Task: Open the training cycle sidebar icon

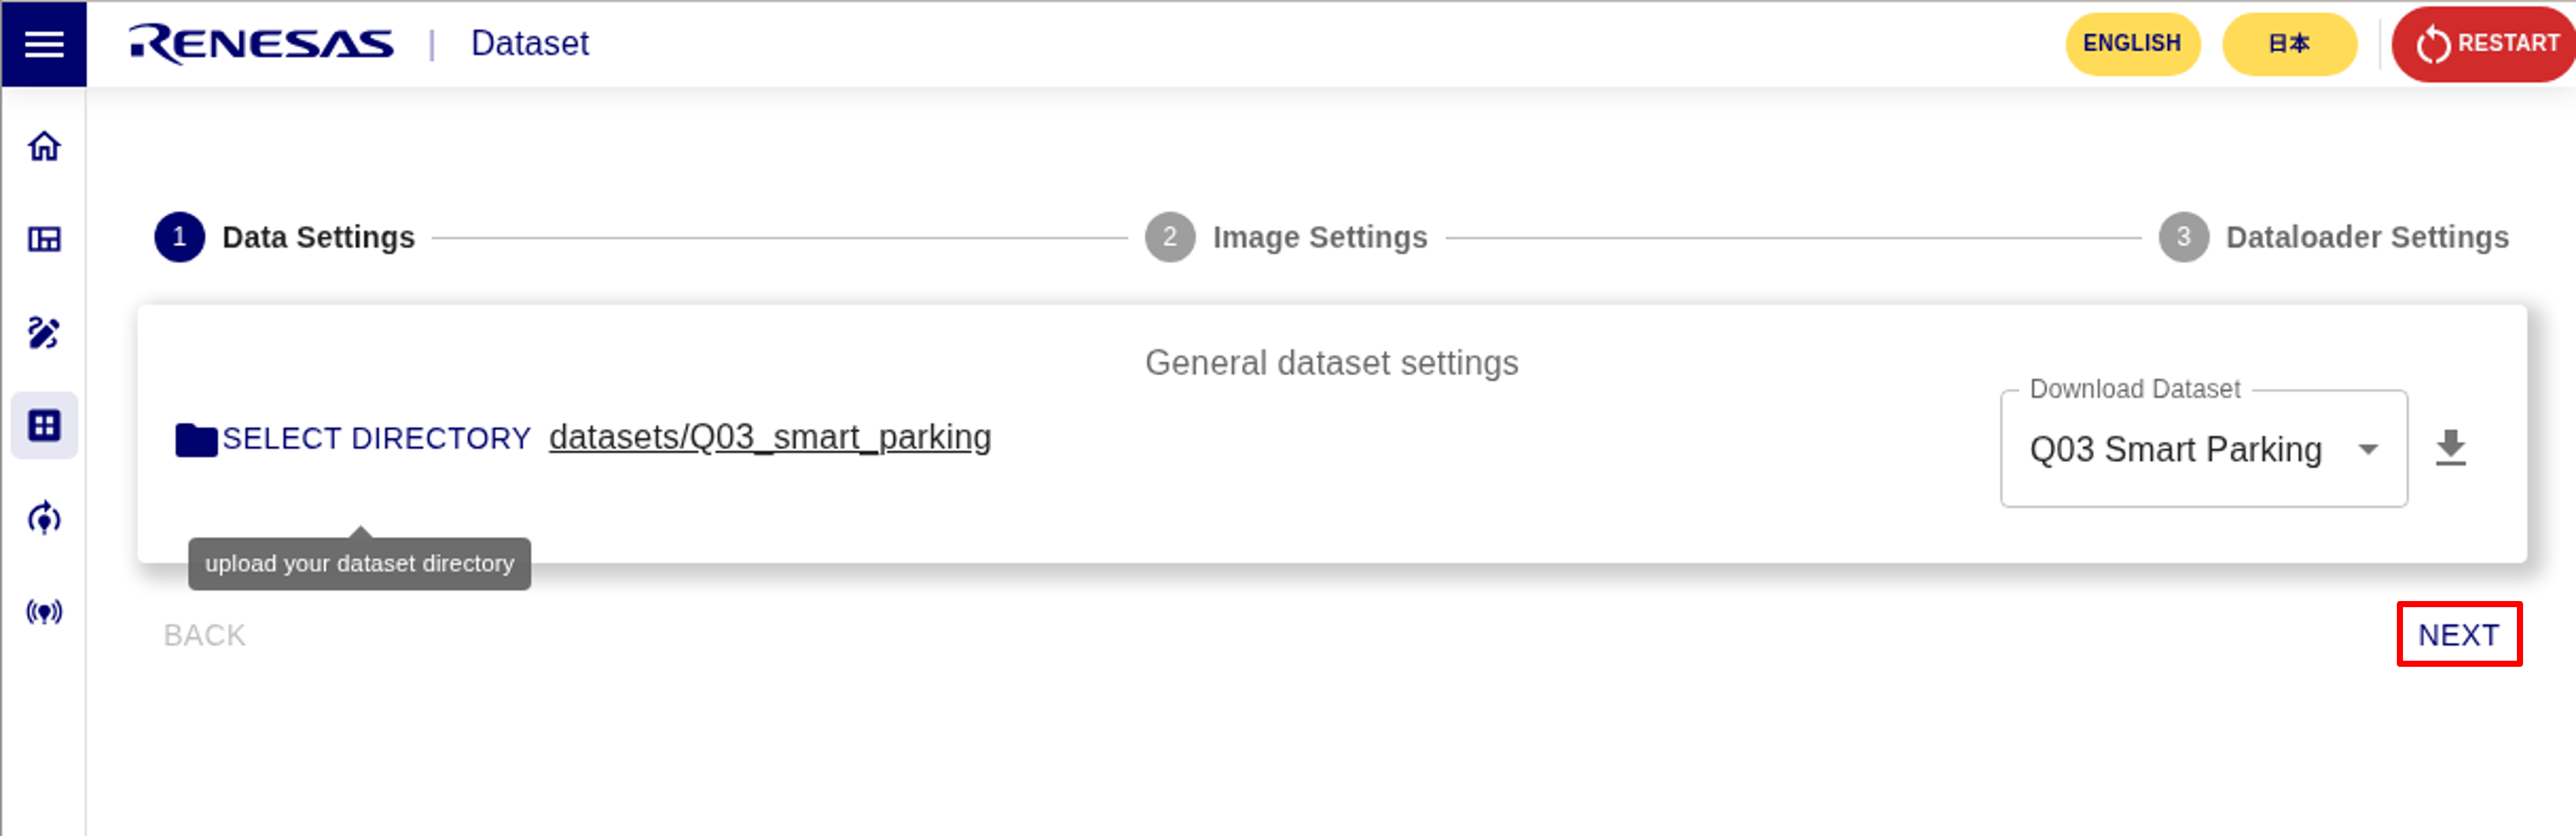Action: [x=44, y=519]
